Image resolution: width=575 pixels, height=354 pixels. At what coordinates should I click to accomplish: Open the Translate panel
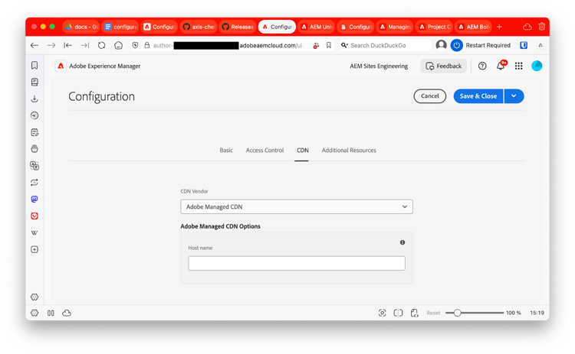pyautogui.click(x=34, y=166)
